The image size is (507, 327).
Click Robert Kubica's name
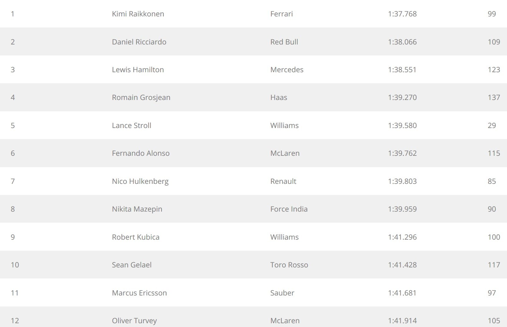tap(136, 237)
